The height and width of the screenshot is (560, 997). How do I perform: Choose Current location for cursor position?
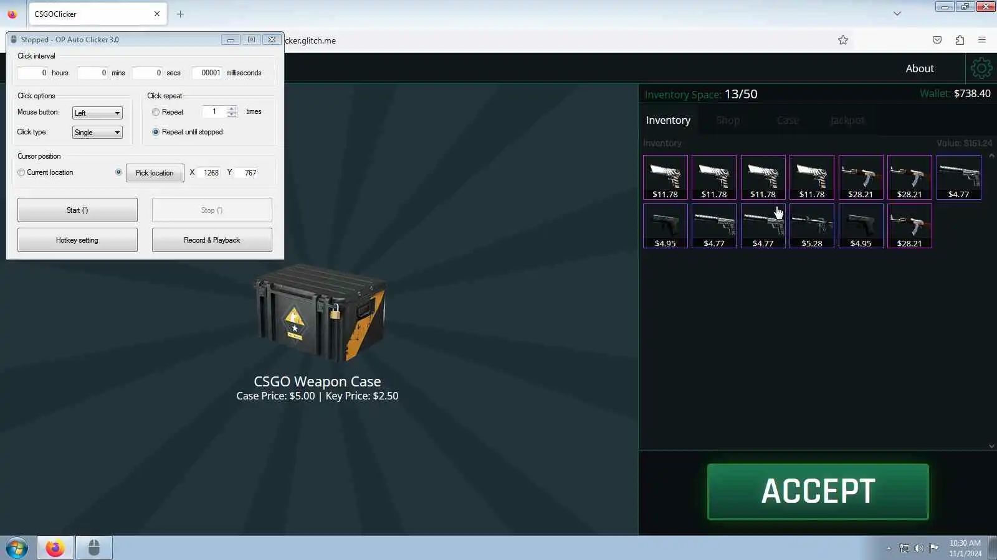21,172
